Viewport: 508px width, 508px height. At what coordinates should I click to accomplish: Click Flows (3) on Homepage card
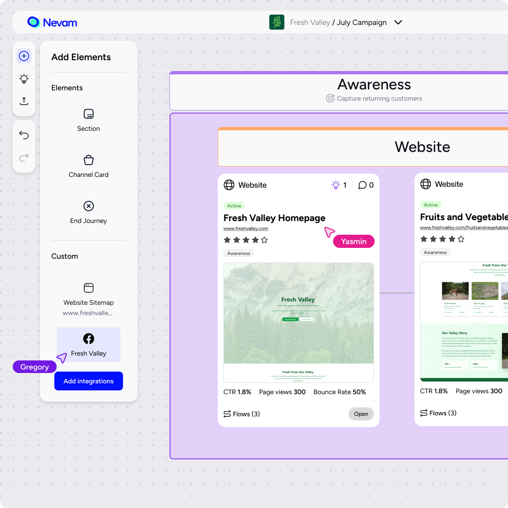point(242,414)
